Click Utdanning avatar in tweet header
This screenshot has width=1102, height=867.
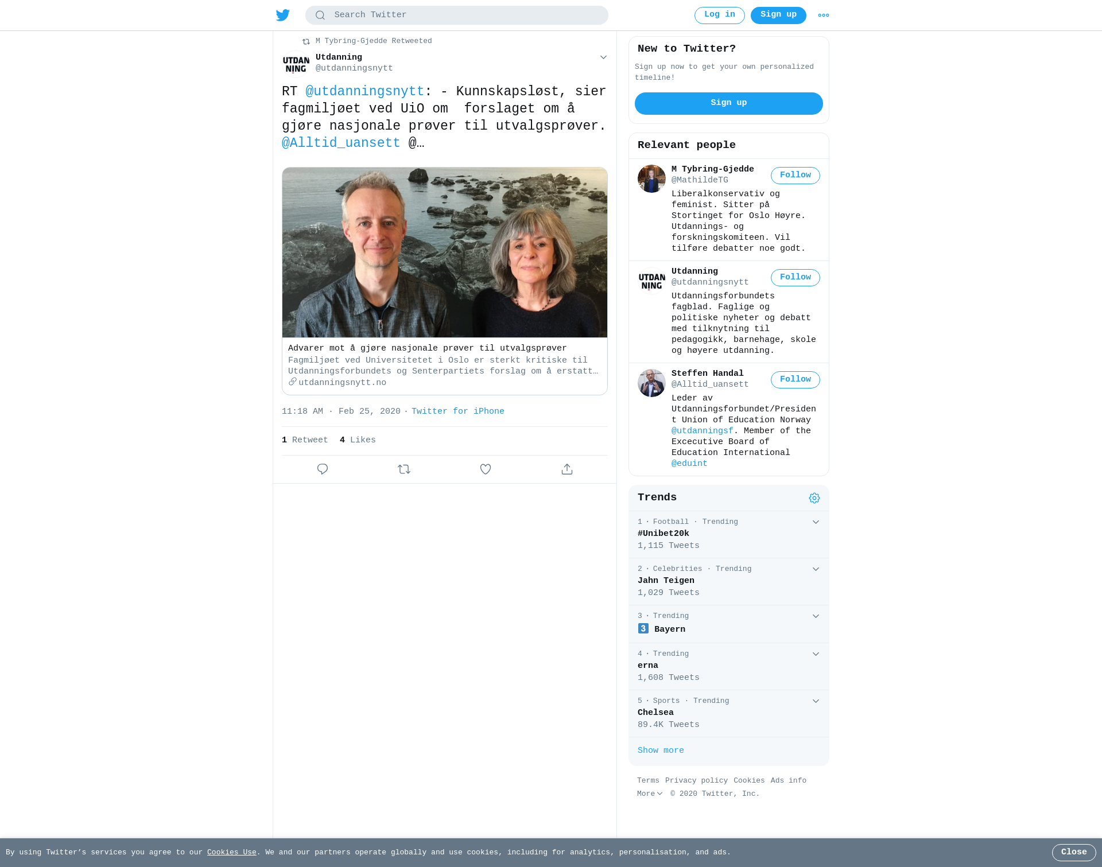pyautogui.click(x=296, y=64)
